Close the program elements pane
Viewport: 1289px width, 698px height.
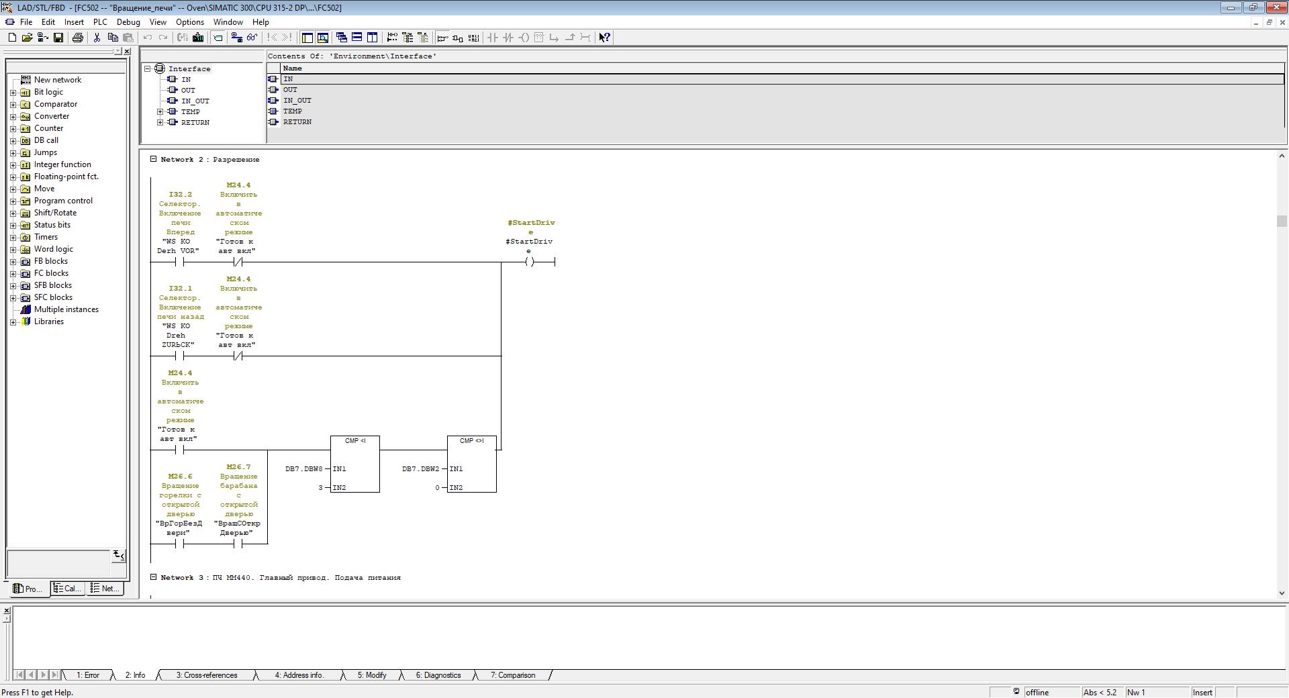tap(127, 52)
